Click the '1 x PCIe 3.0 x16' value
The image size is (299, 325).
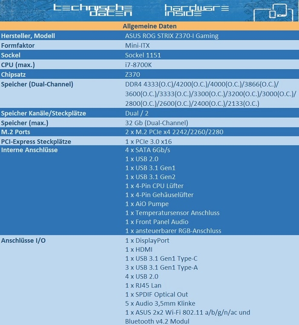(148, 142)
